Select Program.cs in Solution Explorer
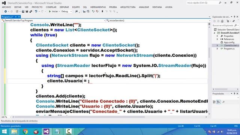Image resolution: width=240 pixels, height=135 pixels. (x=229, y=49)
